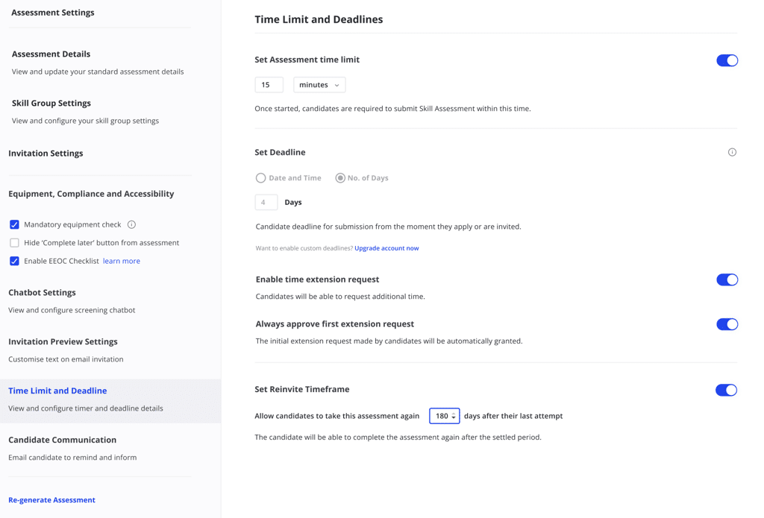Navigate to Candidate Communication section

click(x=62, y=440)
